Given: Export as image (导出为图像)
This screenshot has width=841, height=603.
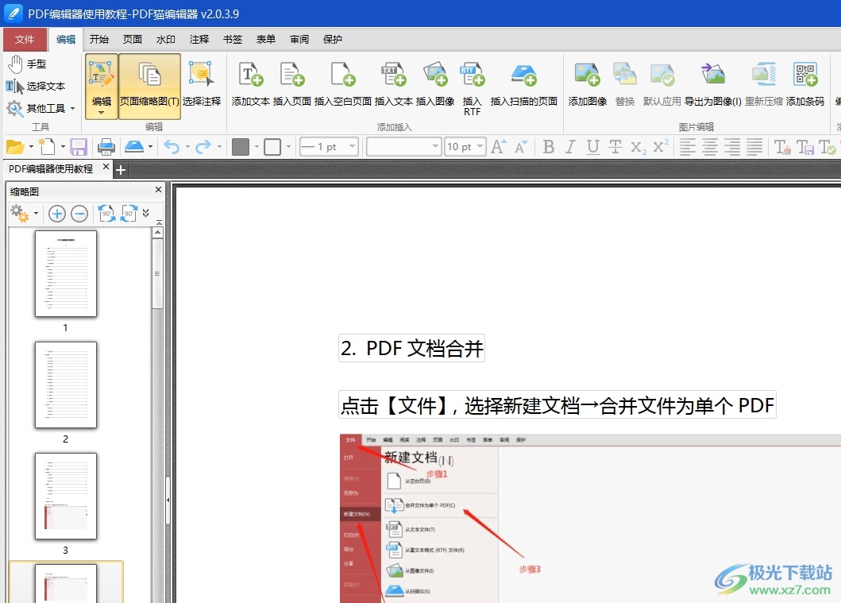Looking at the screenshot, I should (x=713, y=83).
